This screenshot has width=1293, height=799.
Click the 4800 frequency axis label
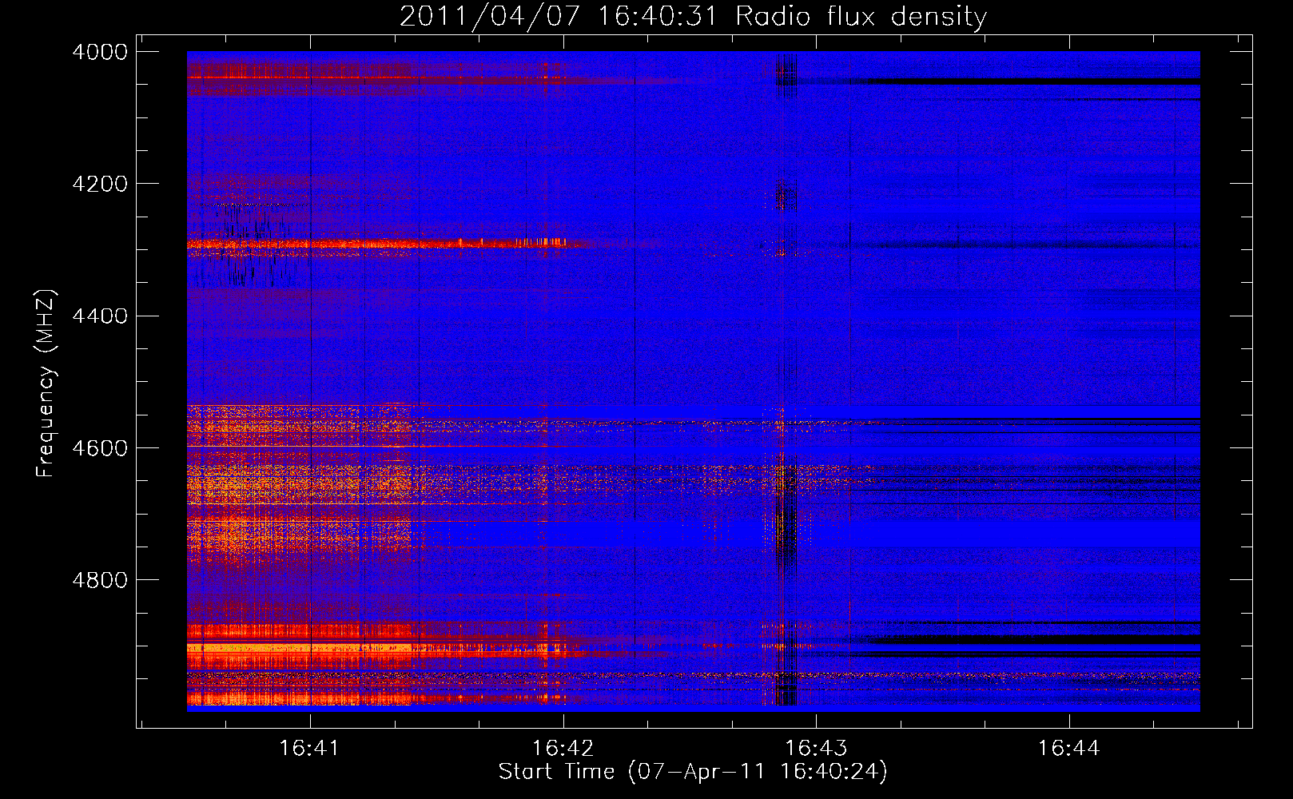100,580
